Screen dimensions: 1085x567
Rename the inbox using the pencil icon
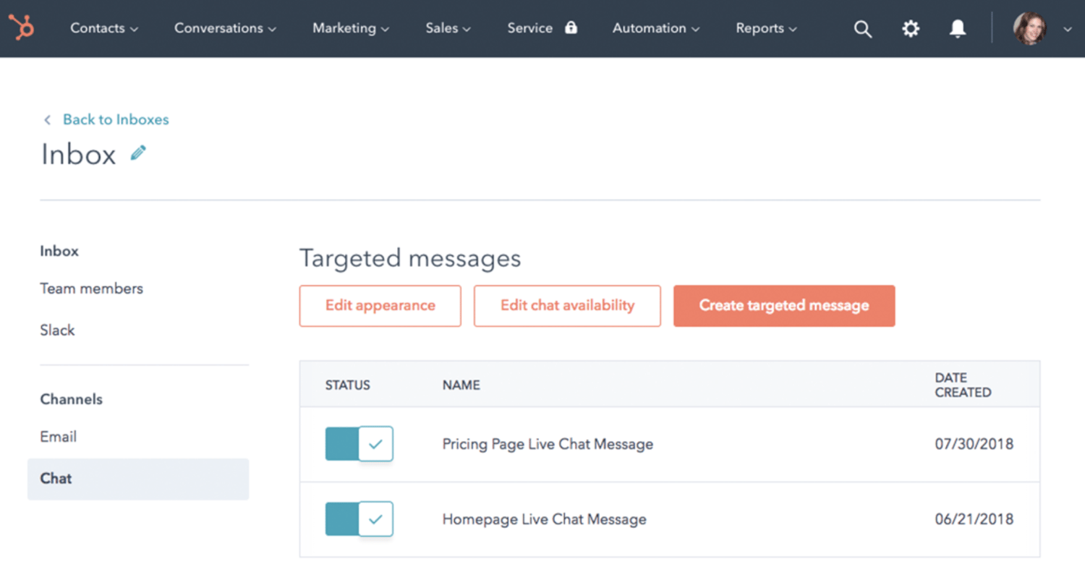click(137, 153)
